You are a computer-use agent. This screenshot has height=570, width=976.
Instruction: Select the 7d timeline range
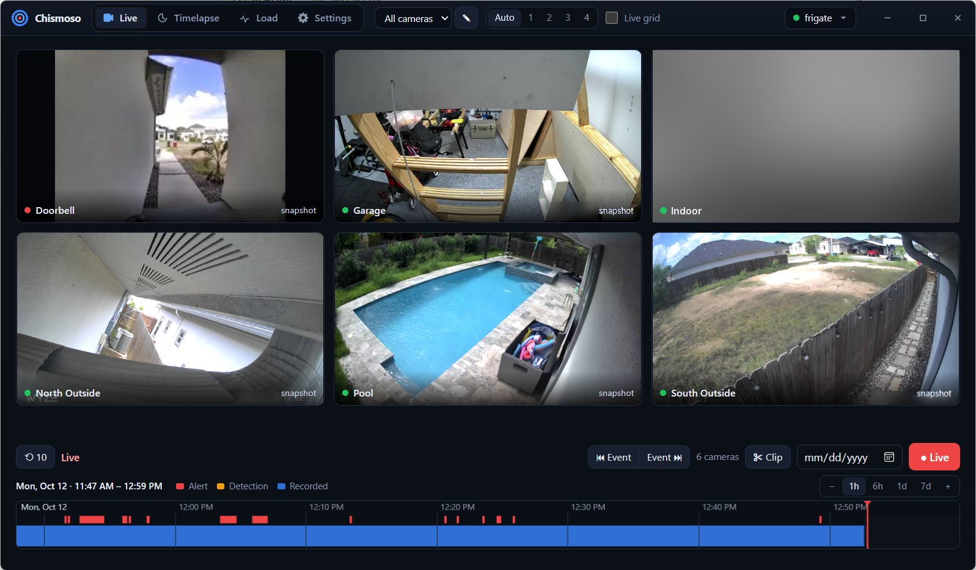(x=926, y=486)
